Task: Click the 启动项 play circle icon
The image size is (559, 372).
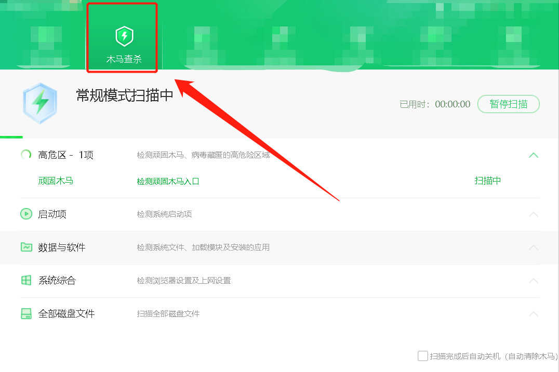Action: [x=26, y=214]
